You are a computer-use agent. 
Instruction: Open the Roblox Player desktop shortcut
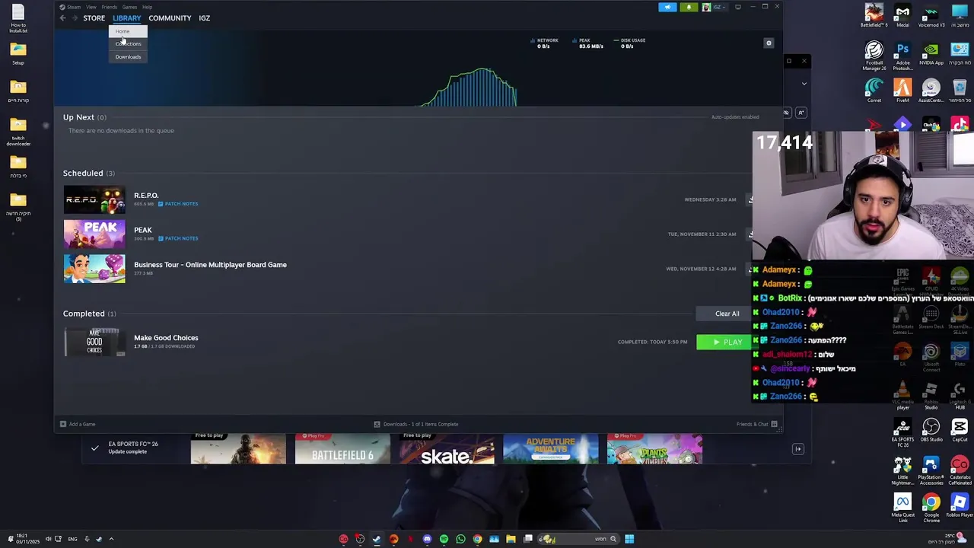pyautogui.click(x=960, y=505)
